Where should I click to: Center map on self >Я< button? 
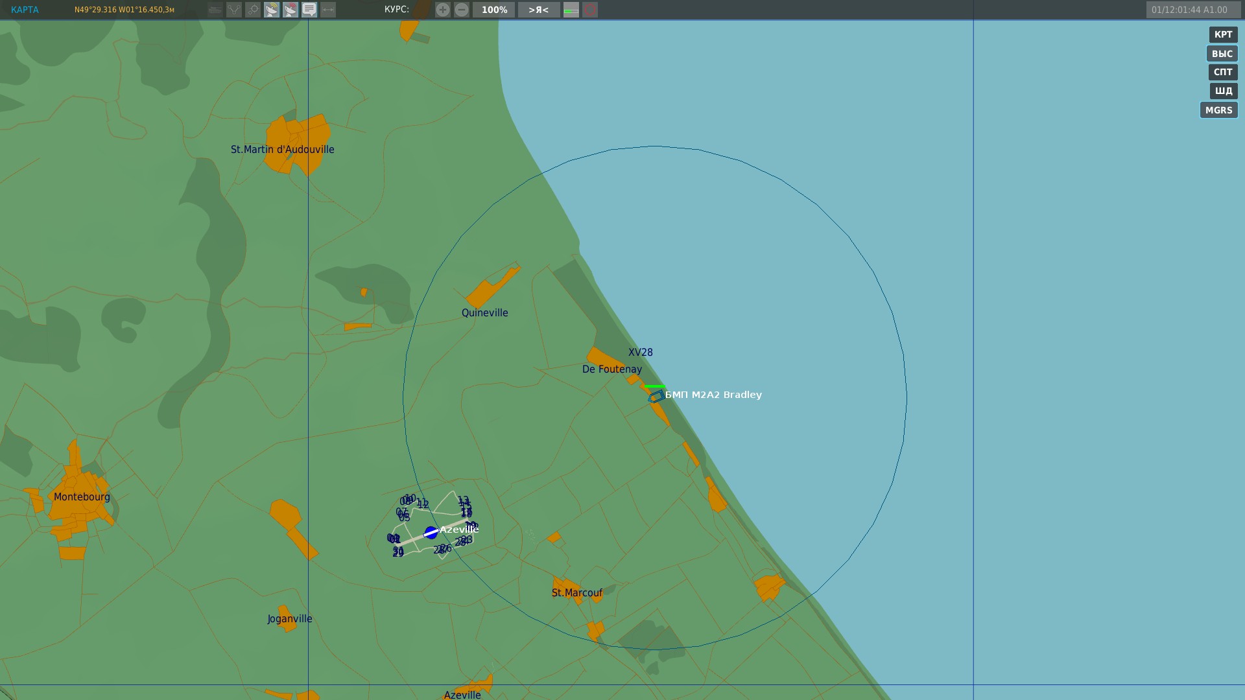[x=539, y=10]
